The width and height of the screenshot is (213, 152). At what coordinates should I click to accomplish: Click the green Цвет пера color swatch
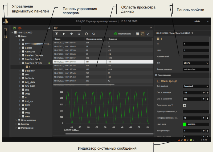coord(185,124)
